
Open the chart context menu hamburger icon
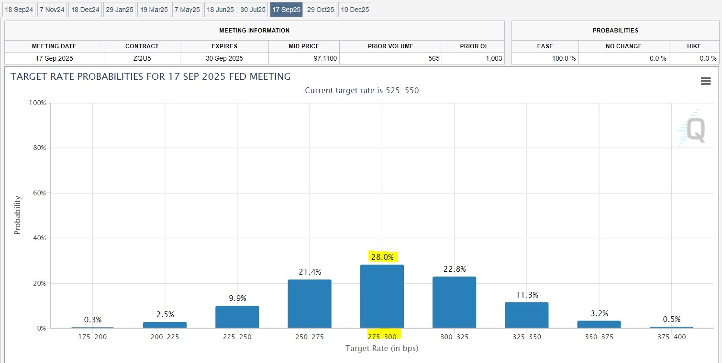(705, 81)
